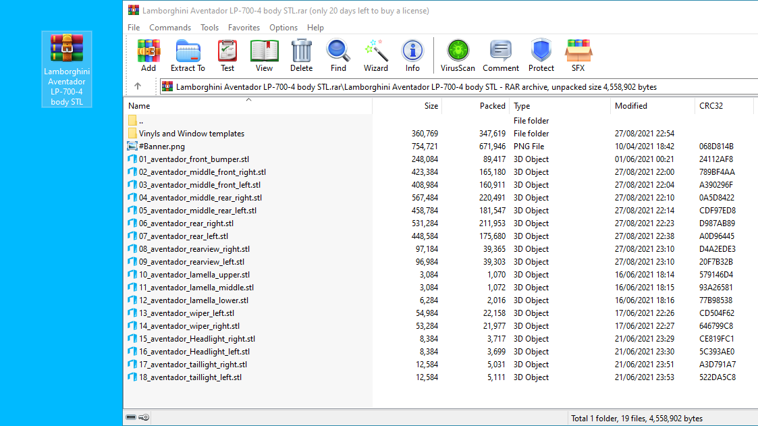This screenshot has height=426, width=758.
Task: Select 13_aventador_wiper_left.stl
Action: click(x=186, y=313)
